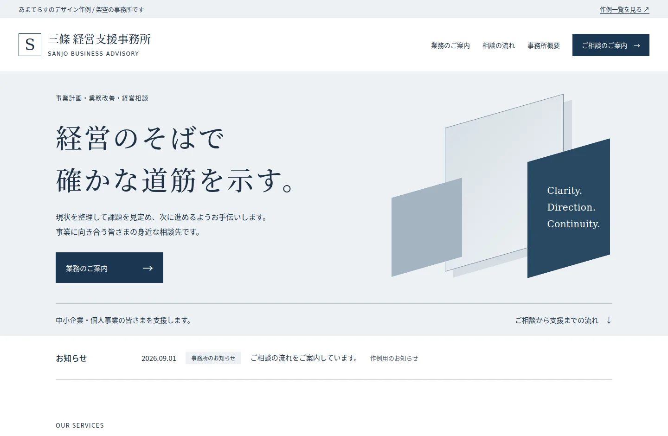Click the hero 業務のご案内 button
668x436 pixels.
(x=109, y=268)
